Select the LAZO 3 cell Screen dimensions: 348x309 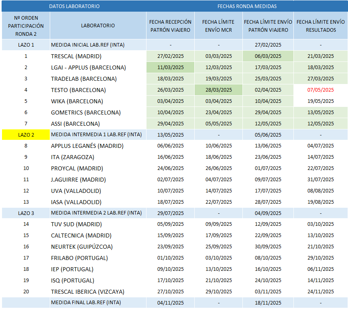26,213
